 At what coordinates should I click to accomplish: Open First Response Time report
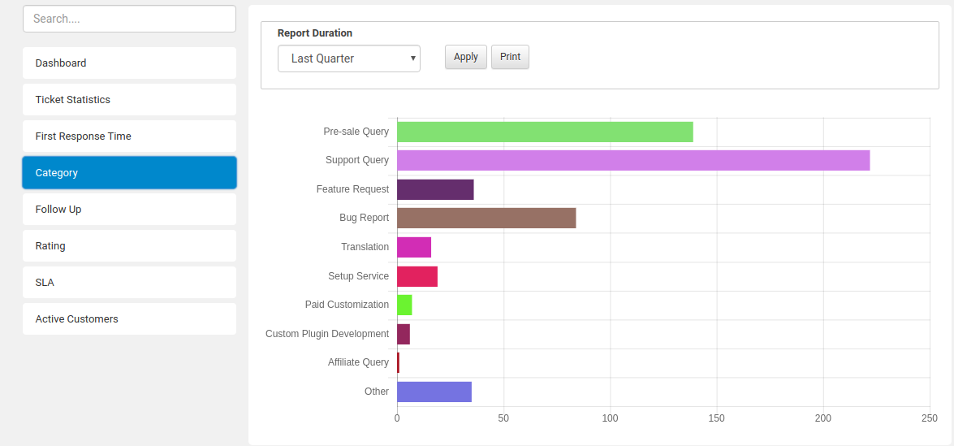pyautogui.click(x=129, y=136)
